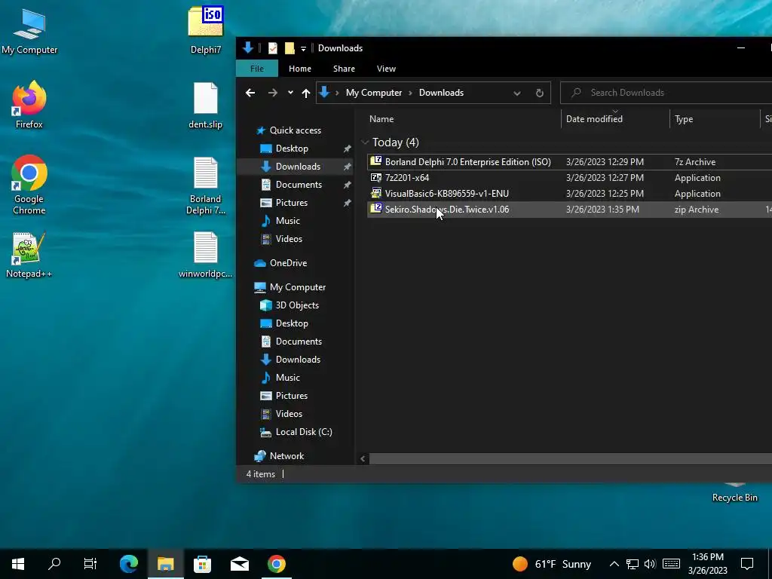Screen dimensions: 772x579
Task: Open pinned Desktop under Quick access
Action: (292, 149)
